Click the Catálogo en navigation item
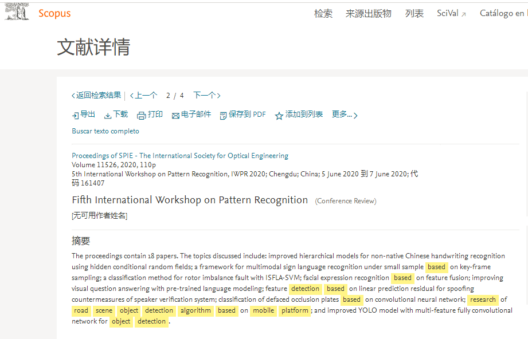This screenshot has height=339, width=528. [x=502, y=14]
